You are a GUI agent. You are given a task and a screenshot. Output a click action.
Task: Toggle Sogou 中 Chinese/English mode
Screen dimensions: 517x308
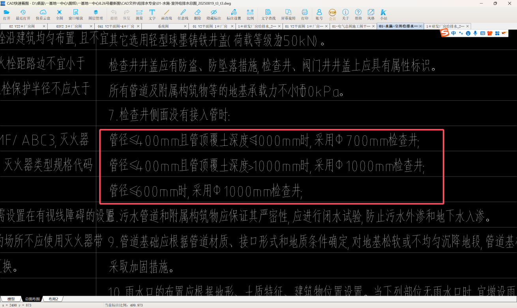[453, 33]
